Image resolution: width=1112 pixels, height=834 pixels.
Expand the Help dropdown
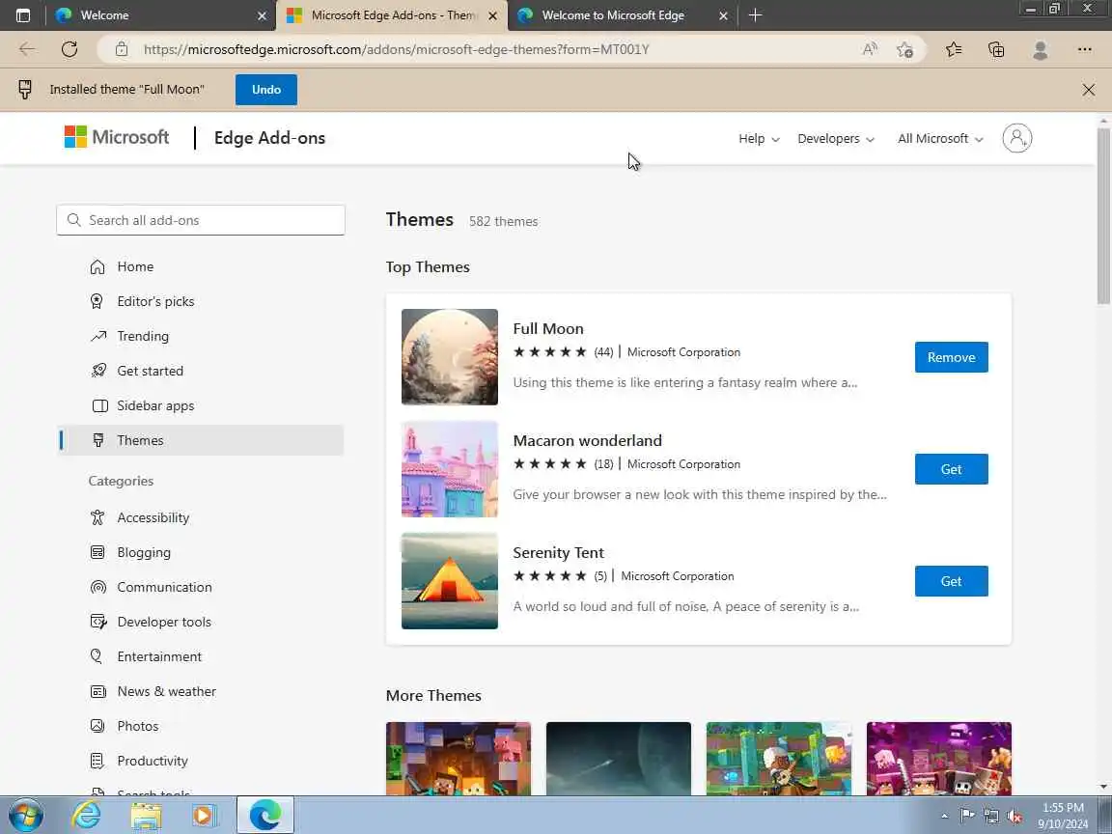tap(759, 138)
